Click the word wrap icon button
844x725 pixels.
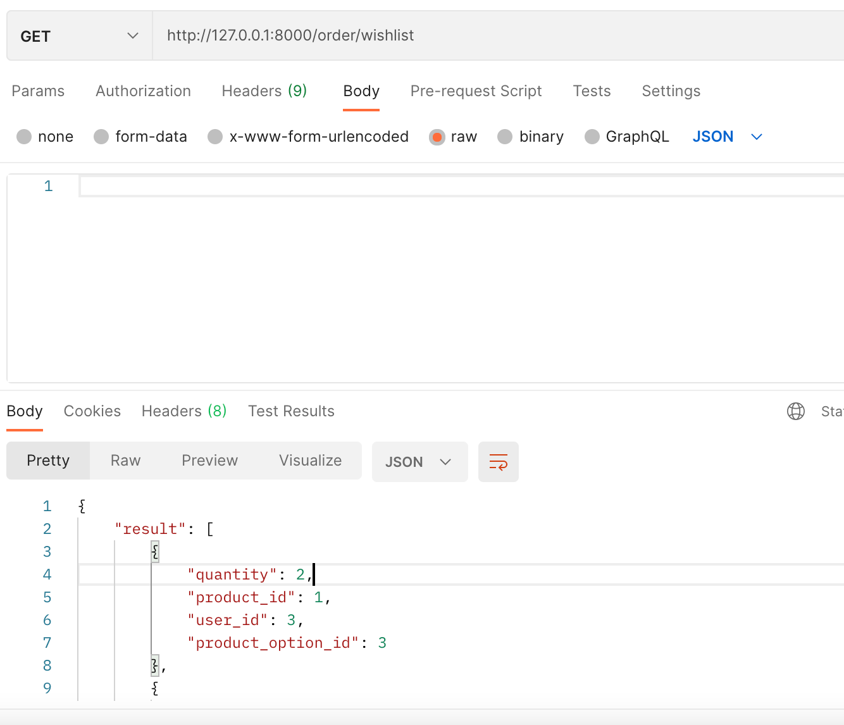click(498, 462)
